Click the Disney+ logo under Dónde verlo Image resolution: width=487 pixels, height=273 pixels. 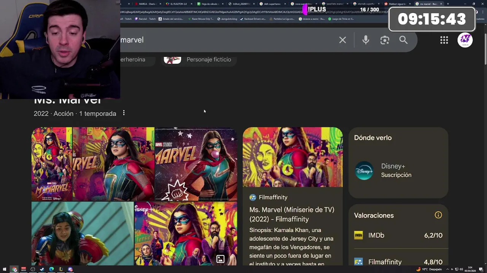coord(364,171)
